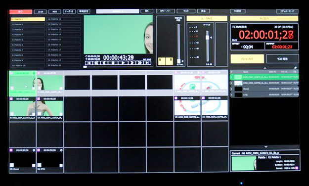Click the name input field in top bar
The width and height of the screenshot is (309, 186).
point(118,11)
